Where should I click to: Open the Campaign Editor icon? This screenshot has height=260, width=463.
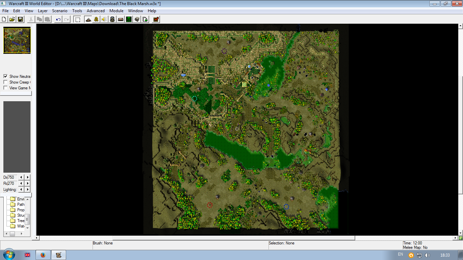pyautogui.click(x=121, y=19)
